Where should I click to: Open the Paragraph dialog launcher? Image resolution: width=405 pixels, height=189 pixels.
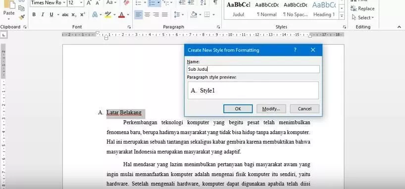click(x=218, y=27)
